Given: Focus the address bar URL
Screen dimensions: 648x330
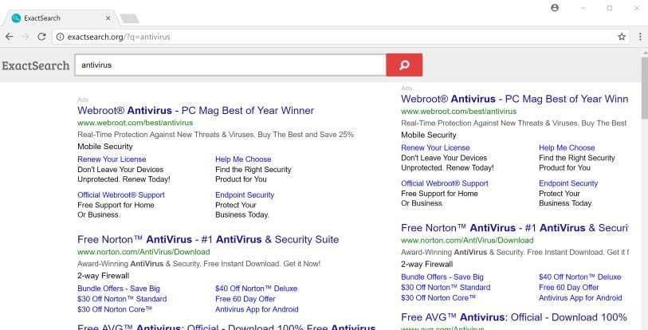Looking at the screenshot, I should click(x=319, y=37).
